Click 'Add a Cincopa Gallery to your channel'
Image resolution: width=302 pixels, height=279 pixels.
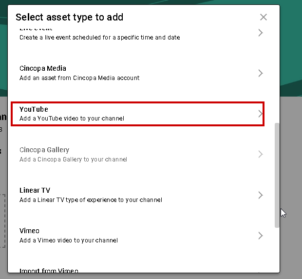click(73, 159)
